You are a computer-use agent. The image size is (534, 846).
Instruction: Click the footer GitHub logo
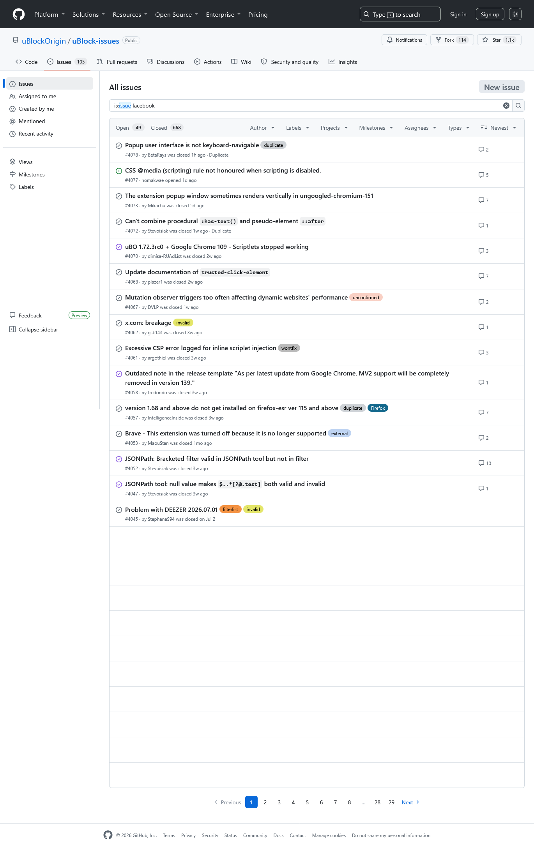point(108,835)
